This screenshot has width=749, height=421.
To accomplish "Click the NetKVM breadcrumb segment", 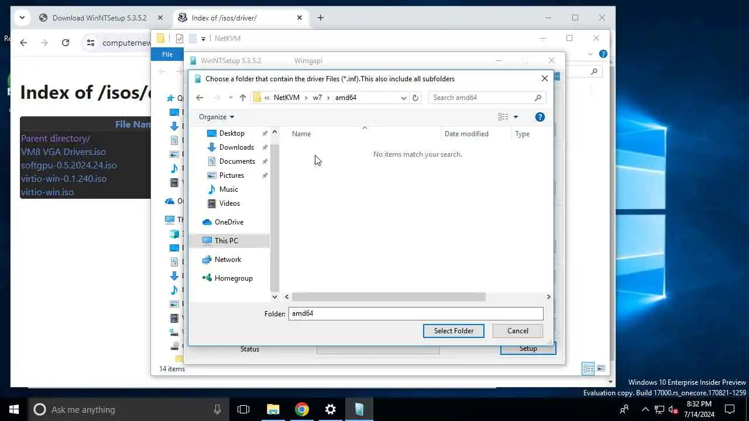I will pyautogui.click(x=287, y=98).
